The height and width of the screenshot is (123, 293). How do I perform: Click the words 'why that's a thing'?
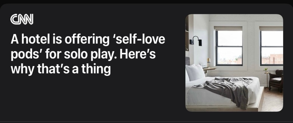pyautogui.click(x=61, y=69)
